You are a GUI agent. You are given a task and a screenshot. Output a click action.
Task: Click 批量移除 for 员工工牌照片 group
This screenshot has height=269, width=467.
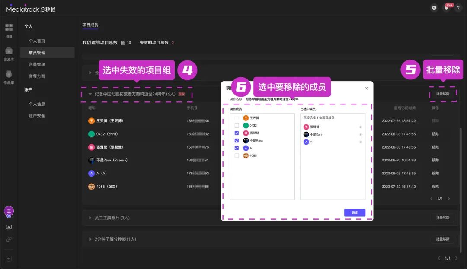pyautogui.click(x=443, y=218)
